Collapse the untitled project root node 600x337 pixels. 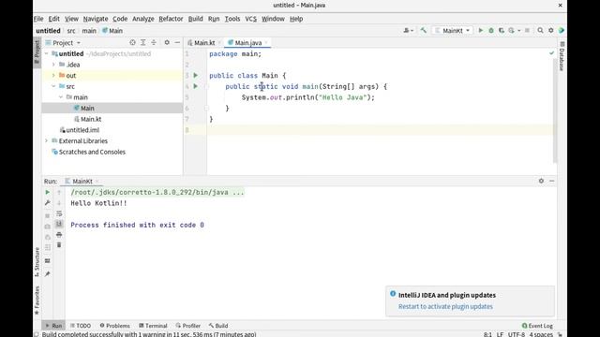point(47,54)
